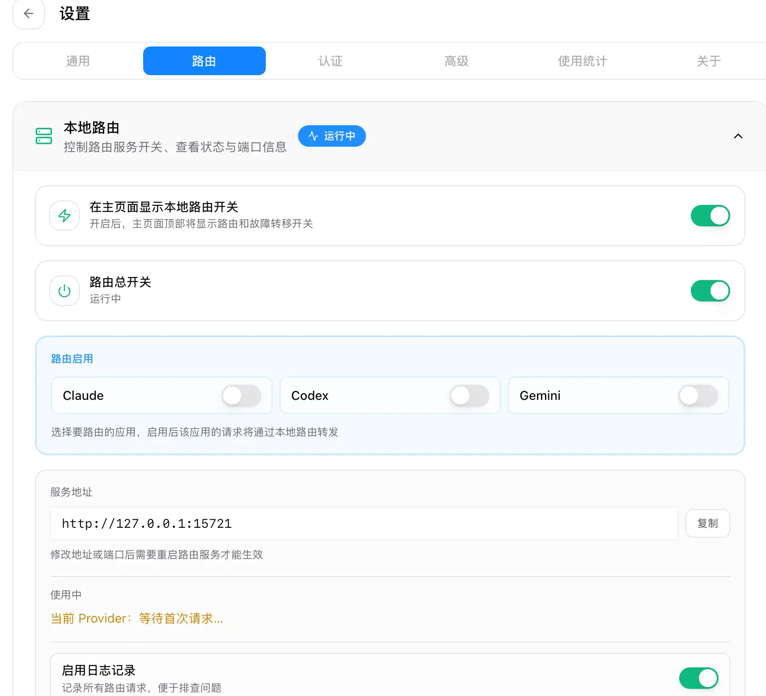Enable routing for Claude

tap(242, 395)
